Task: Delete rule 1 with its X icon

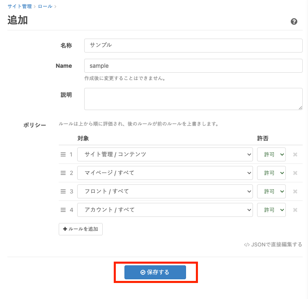Action: click(x=295, y=154)
